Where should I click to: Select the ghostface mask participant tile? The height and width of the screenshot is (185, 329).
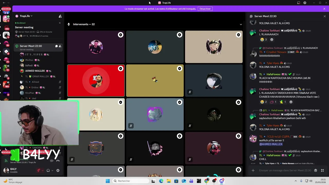[214, 148]
